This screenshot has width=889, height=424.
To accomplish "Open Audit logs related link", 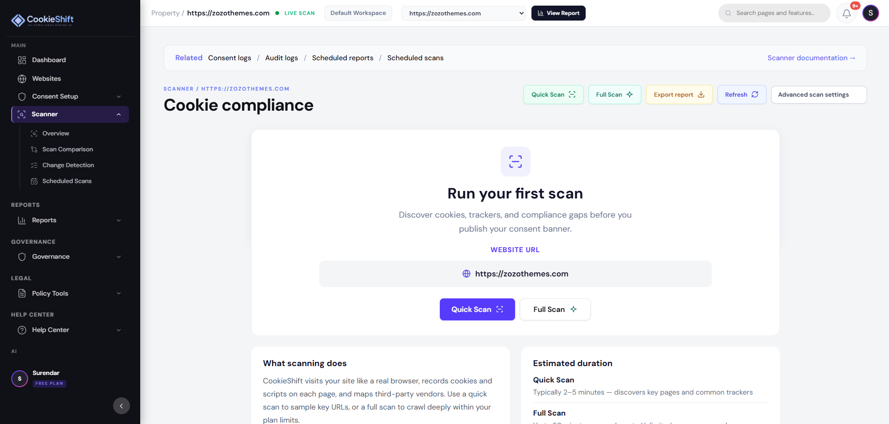I will [281, 58].
